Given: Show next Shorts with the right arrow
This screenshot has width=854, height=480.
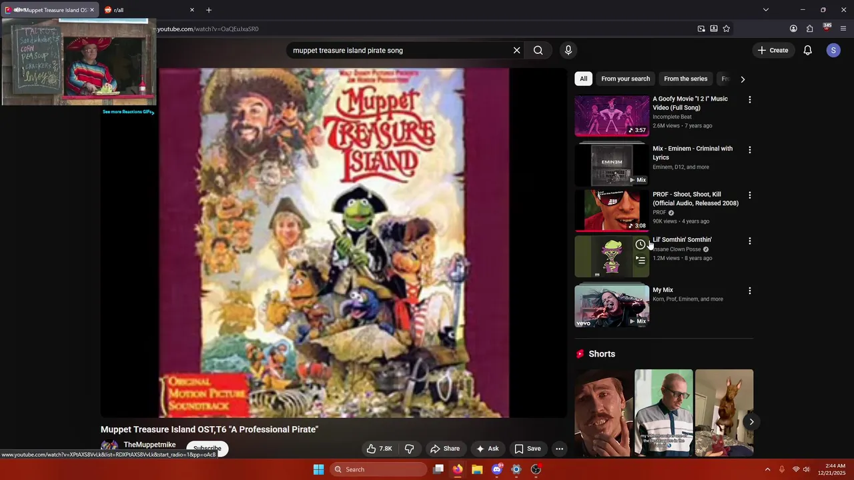Looking at the screenshot, I should click(751, 422).
